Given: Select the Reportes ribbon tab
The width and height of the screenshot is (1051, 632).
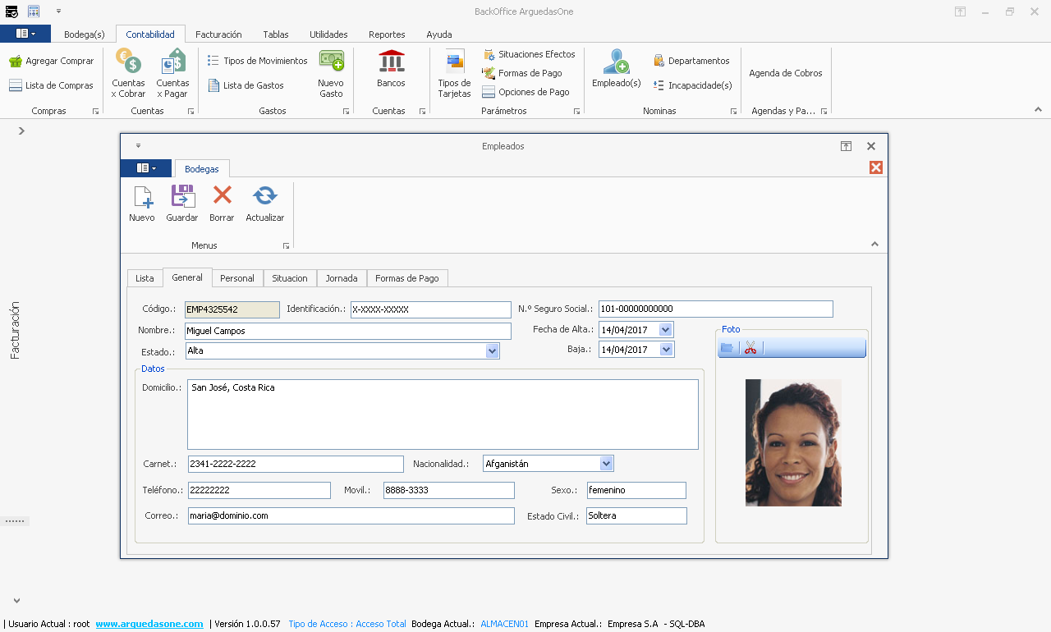Looking at the screenshot, I should coord(387,34).
